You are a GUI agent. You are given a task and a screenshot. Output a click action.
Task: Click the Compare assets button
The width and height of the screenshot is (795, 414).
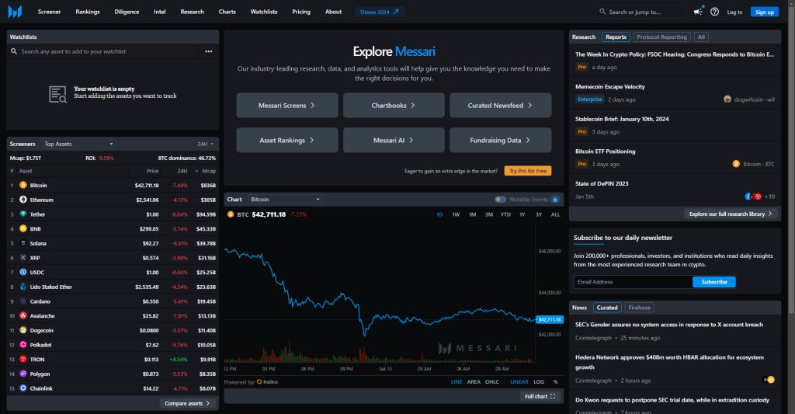(187, 403)
